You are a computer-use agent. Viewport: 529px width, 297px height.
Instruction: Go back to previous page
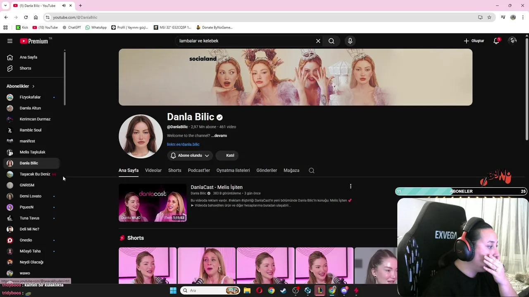point(6,17)
